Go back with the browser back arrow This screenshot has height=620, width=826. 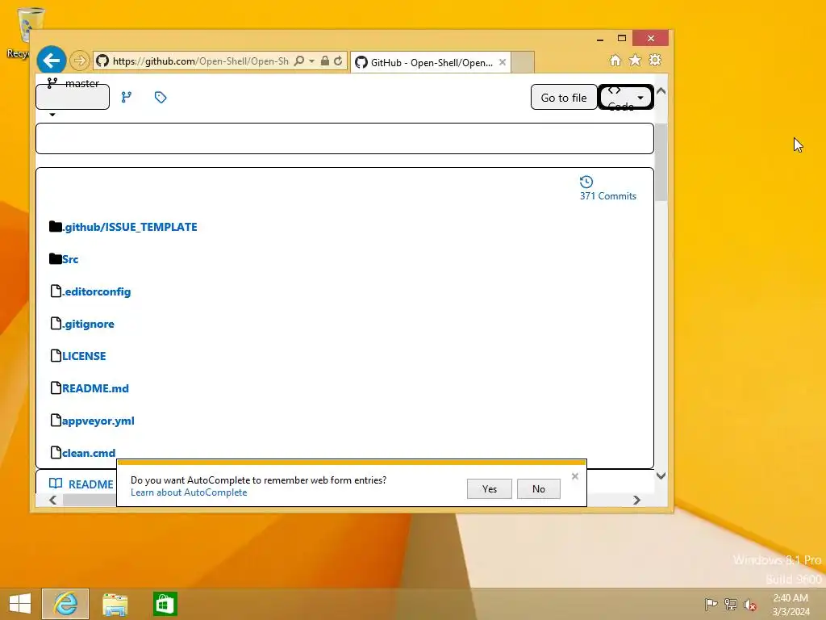click(51, 61)
